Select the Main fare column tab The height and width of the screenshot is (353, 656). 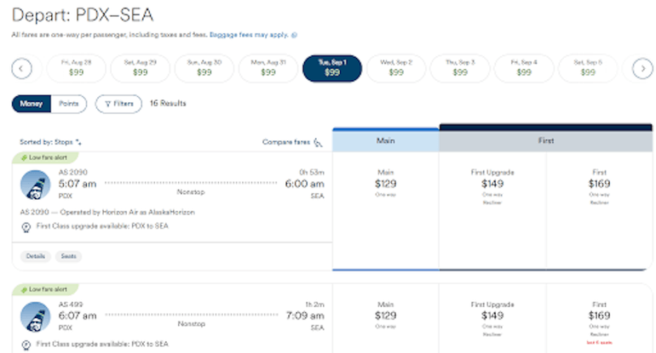point(385,142)
